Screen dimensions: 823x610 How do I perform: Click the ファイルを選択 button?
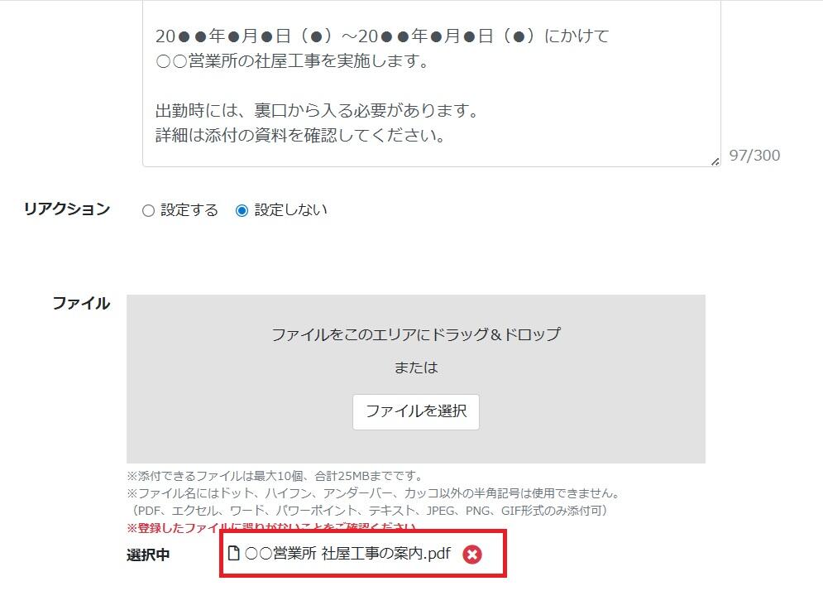click(416, 411)
